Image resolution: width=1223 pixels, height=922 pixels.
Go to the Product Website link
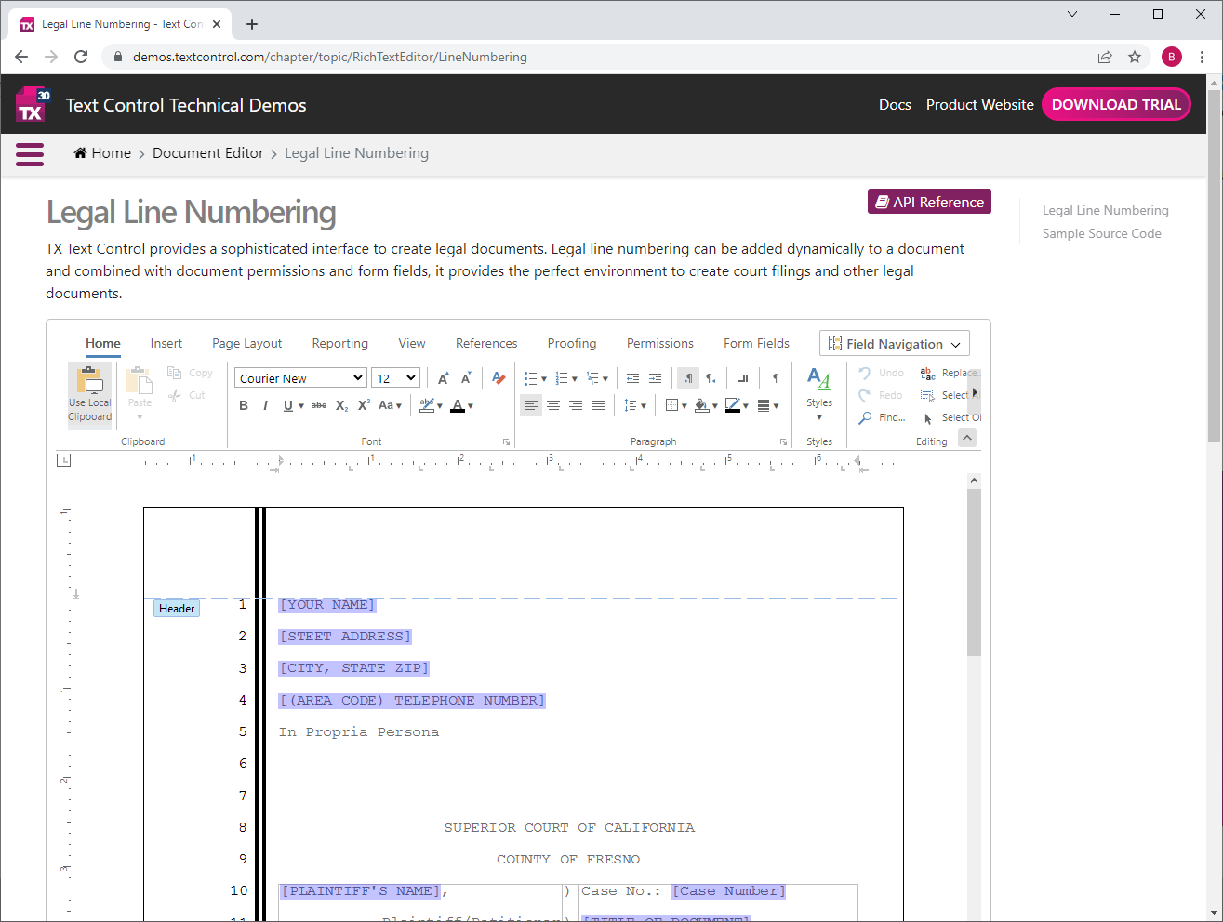click(980, 105)
